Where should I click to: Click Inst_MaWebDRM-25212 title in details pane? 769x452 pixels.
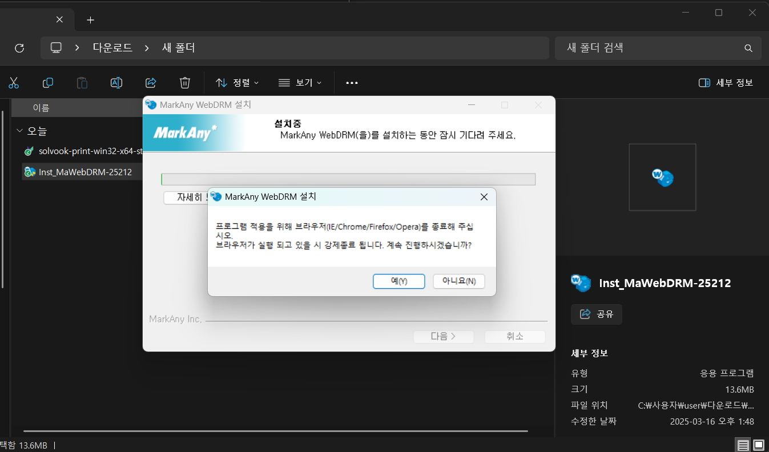click(x=665, y=283)
